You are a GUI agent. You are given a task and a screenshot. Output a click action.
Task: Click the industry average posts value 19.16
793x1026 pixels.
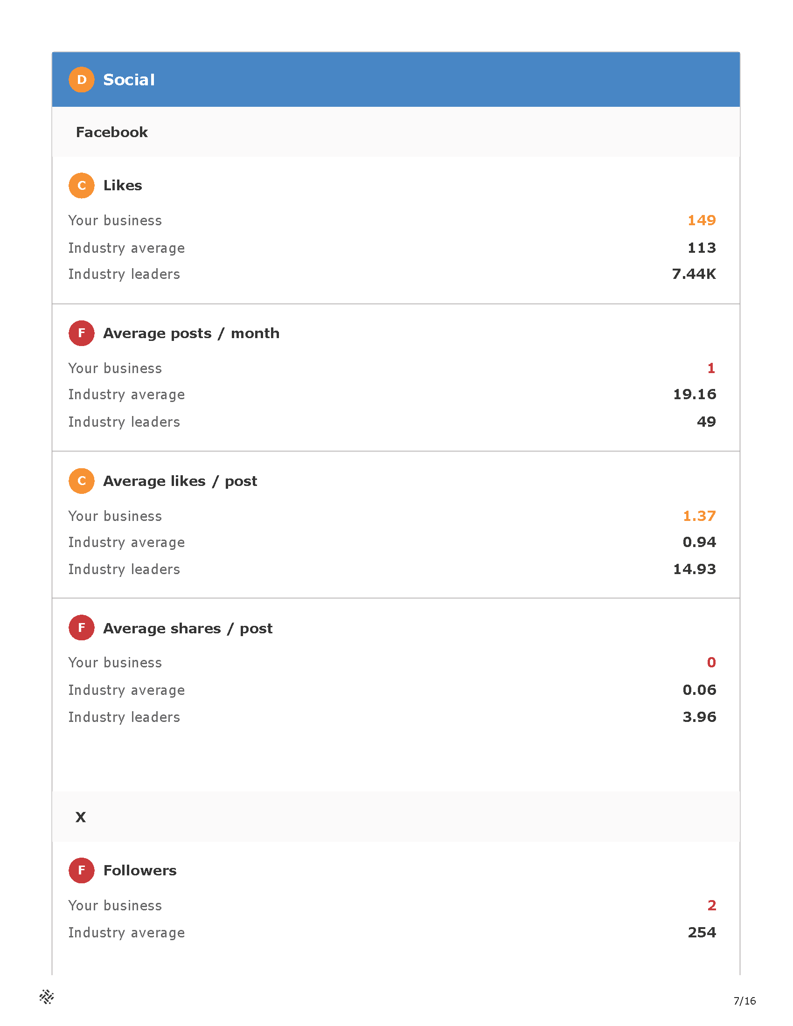[695, 395]
